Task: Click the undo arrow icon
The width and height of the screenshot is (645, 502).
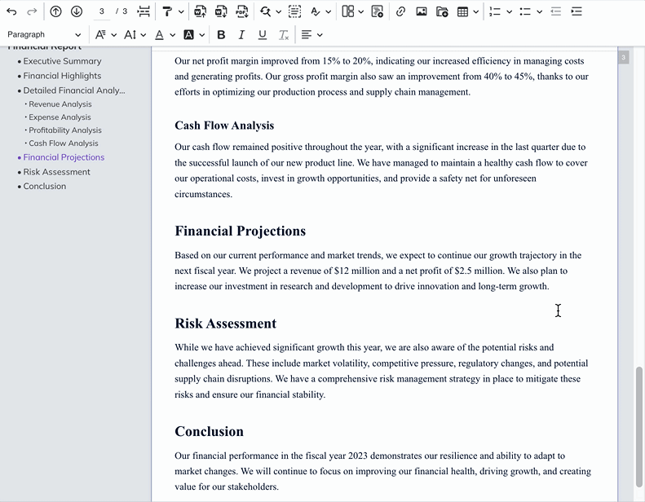Action: click(11, 11)
